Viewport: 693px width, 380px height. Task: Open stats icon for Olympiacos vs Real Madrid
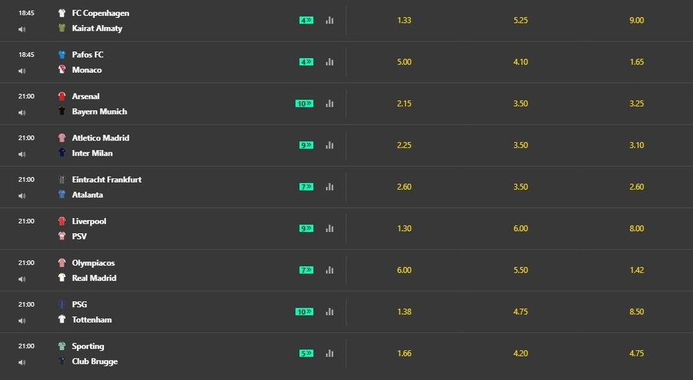click(329, 270)
